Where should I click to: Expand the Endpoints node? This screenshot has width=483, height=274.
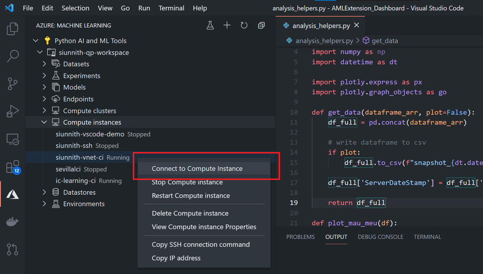click(x=44, y=99)
